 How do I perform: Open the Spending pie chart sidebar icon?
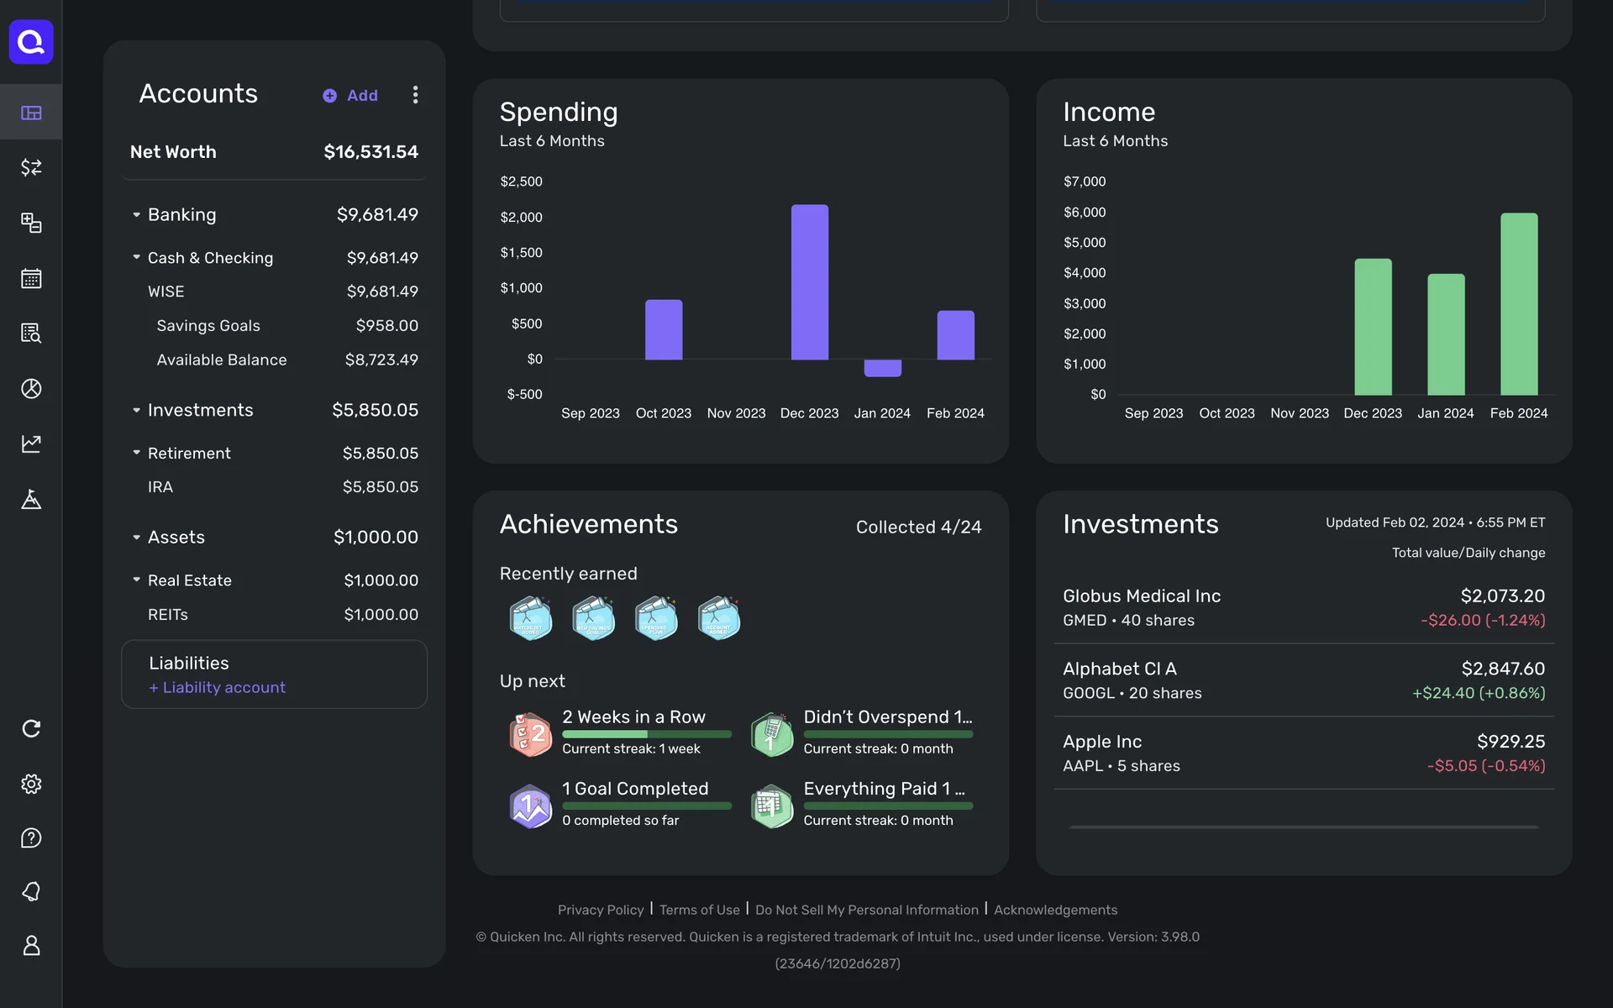pos(31,388)
